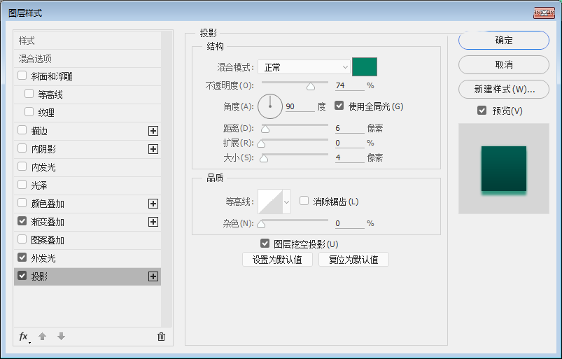Disable 外发光 checkbox

pyautogui.click(x=22, y=258)
